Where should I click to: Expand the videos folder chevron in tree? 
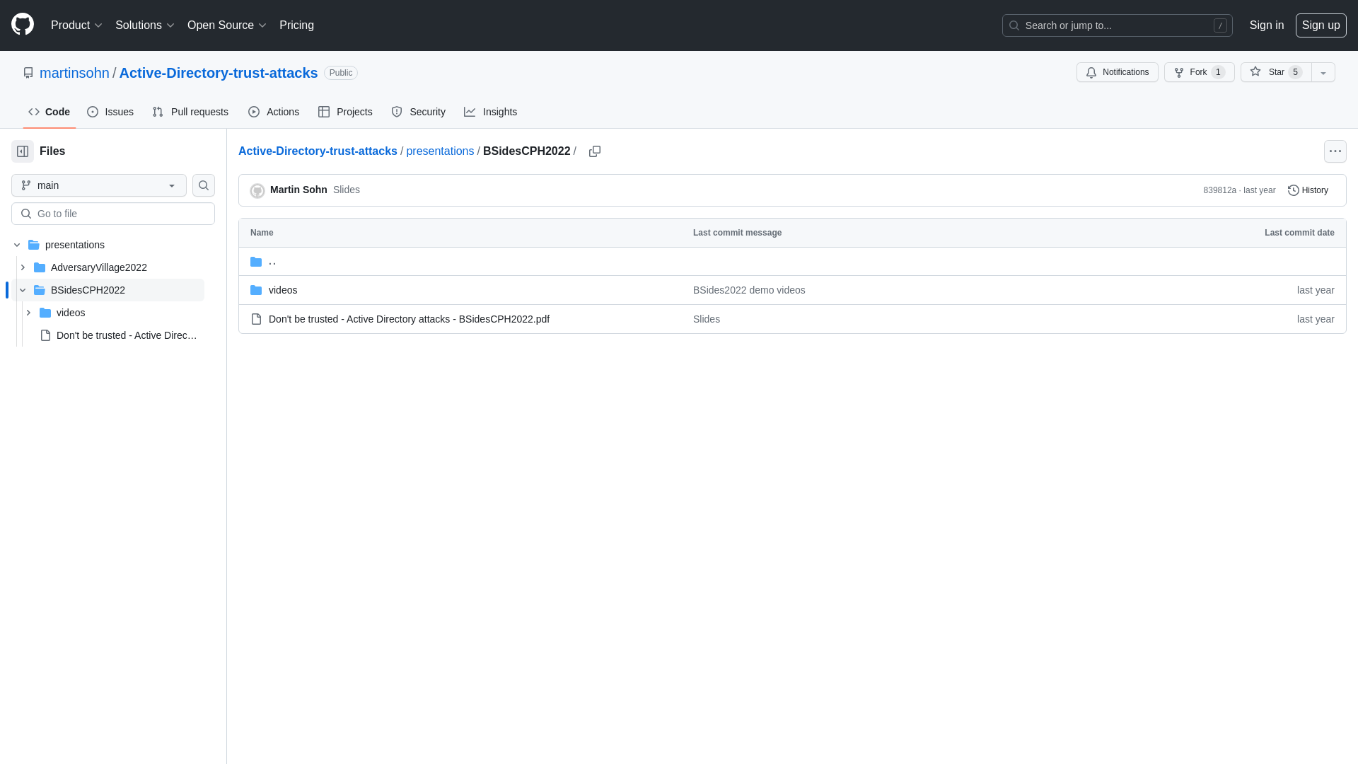[28, 313]
